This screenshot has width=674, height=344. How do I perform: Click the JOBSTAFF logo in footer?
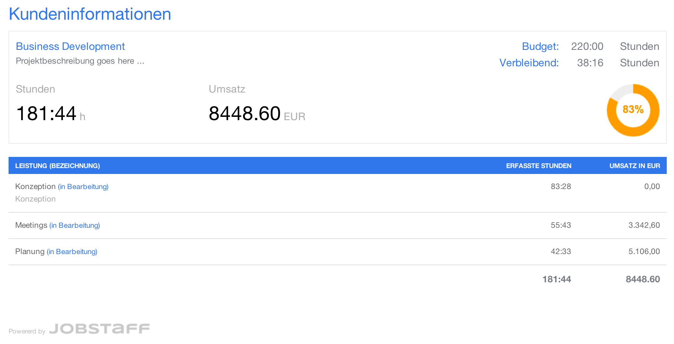(99, 329)
